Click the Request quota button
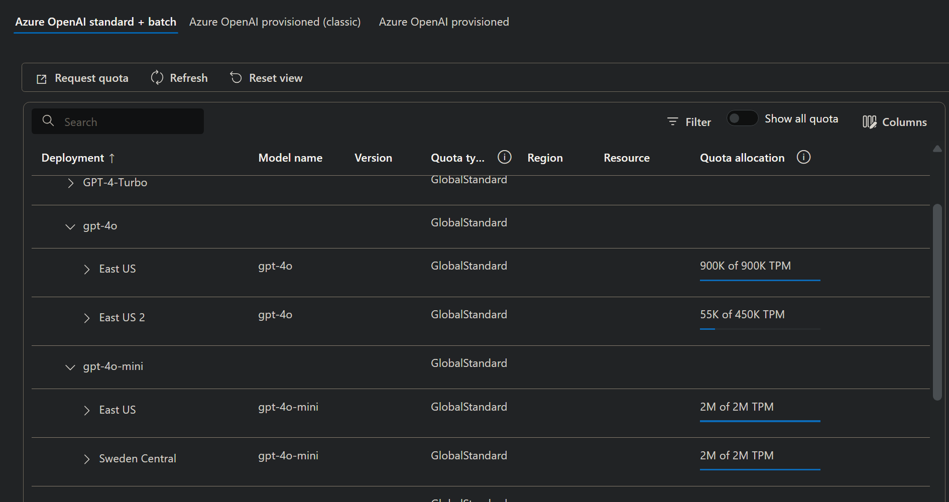Screen dimensions: 949x502 (x=83, y=78)
